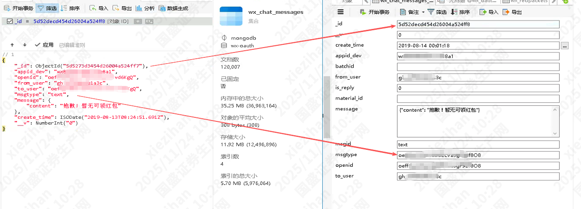Image resolution: width=581 pixels, height=209 pixels.
Task: Uncheck the _id filter condition checkbox
Action: [10, 21]
